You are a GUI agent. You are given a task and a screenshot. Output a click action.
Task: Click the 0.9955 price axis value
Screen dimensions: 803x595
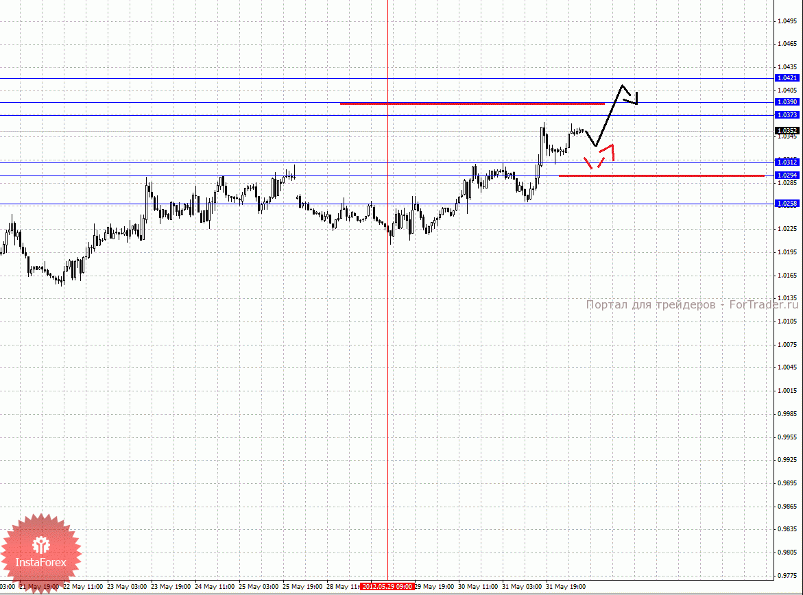pos(787,437)
